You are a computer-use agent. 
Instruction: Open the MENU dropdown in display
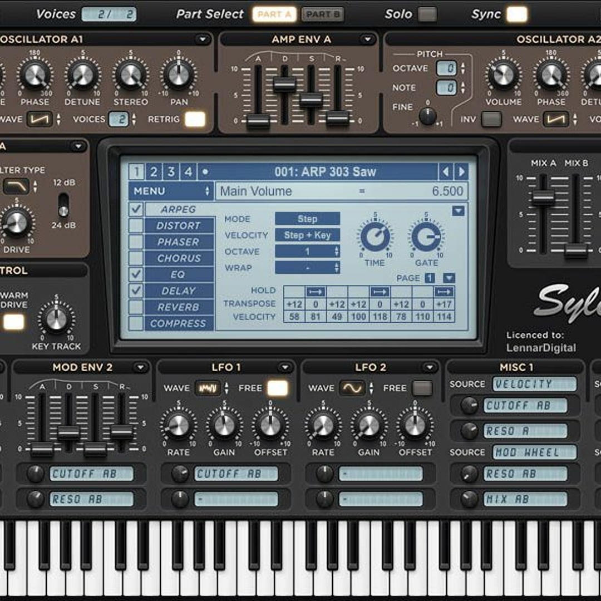point(170,191)
